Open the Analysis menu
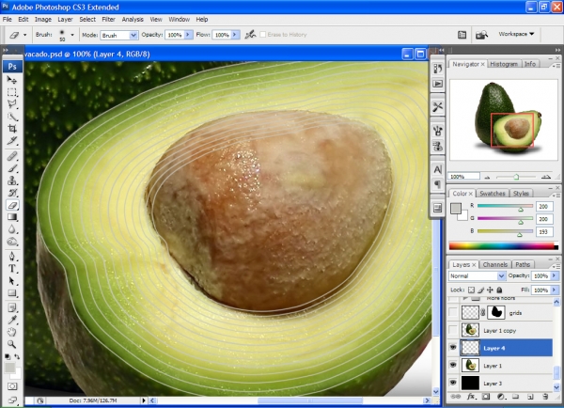564x408 pixels. 133,20
